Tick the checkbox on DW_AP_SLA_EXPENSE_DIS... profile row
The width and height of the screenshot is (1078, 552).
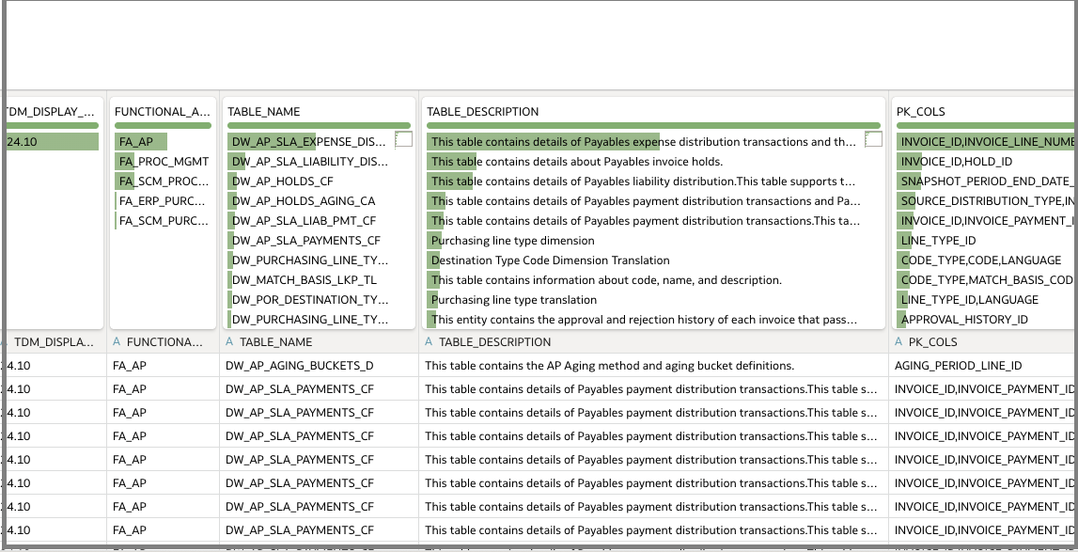[x=404, y=140]
